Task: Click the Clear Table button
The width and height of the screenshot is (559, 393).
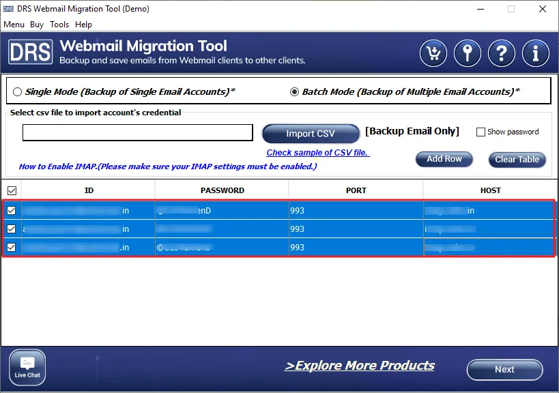Action: pyautogui.click(x=517, y=159)
